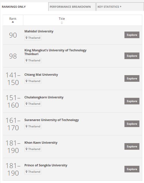Click Chiang Mai University's Thailand location pin

26,81
